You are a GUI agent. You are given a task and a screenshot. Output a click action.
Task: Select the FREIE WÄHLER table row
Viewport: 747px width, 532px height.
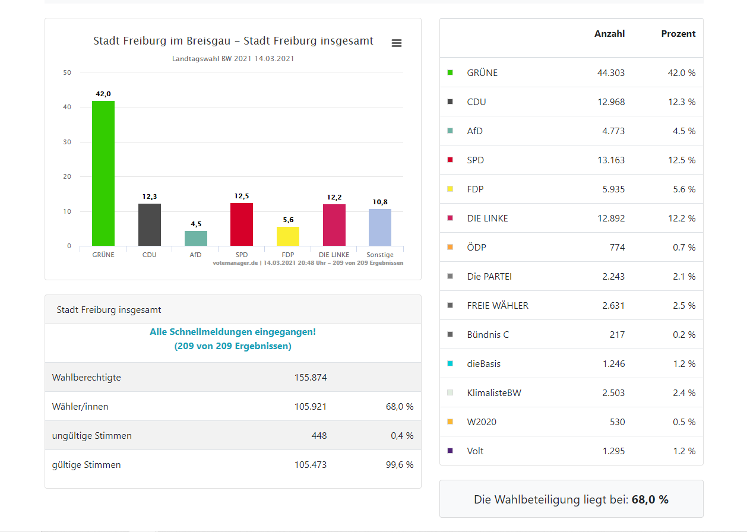pos(571,305)
